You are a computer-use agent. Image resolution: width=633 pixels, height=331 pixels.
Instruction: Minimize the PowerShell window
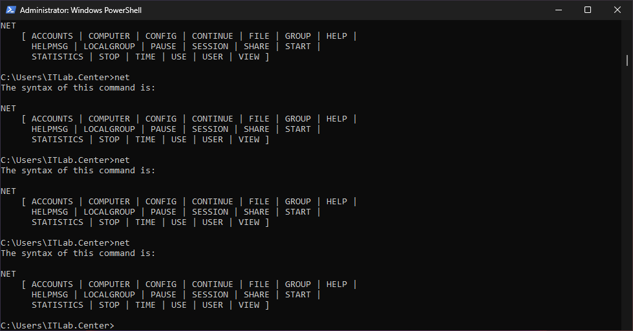point(558,10)
